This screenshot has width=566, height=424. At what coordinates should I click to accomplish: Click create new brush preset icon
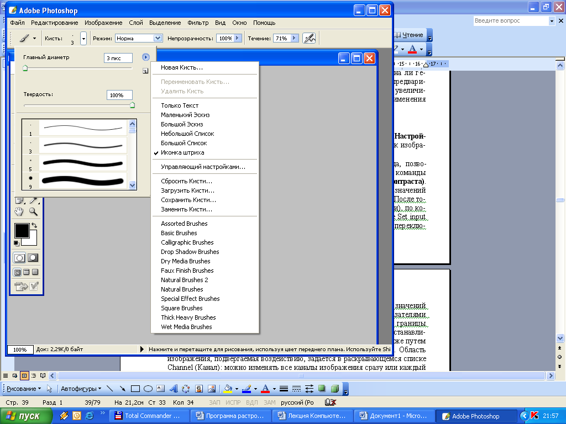(x=145, y=71)
